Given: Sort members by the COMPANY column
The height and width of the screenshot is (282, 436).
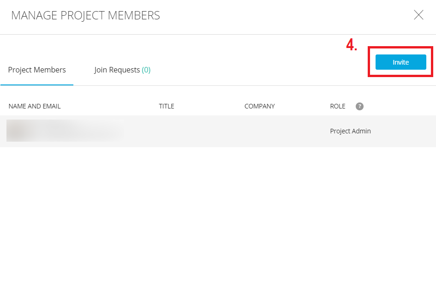Looking at the screenshot, I should [x=259, y=106].
